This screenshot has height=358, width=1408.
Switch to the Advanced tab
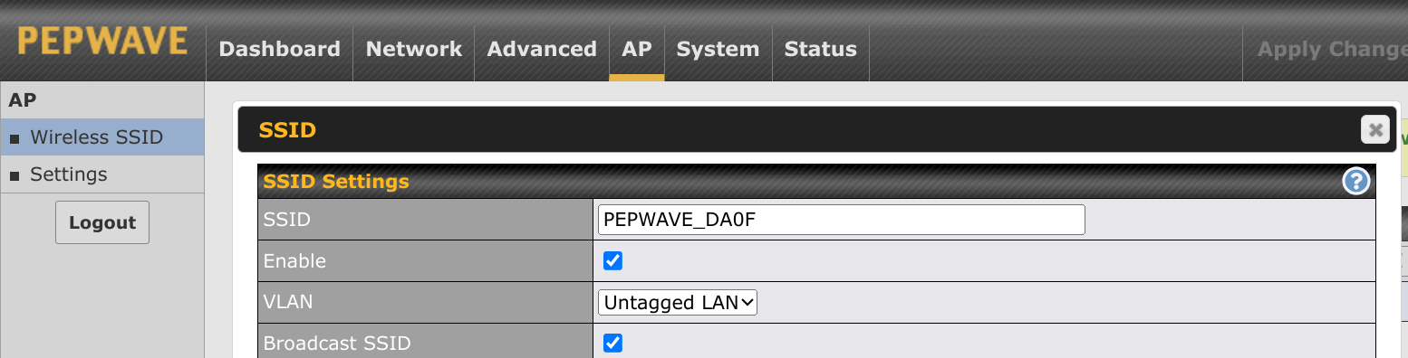tap(542, 49)
